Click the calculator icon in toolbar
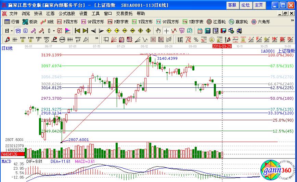The height and width of the screenshot is (182, 297). (207, 31)
